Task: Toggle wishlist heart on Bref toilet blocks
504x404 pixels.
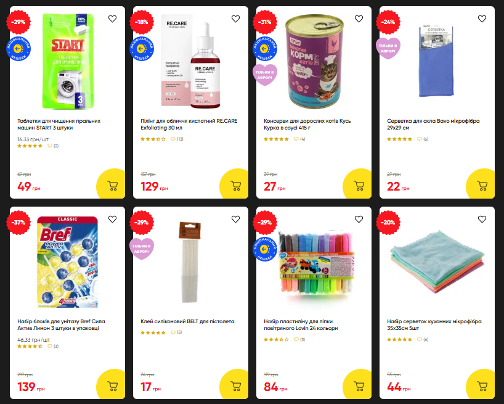Action: [x=113, y=220]
